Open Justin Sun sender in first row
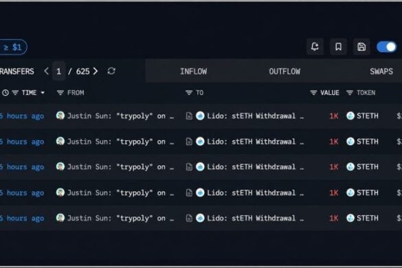 click(115, 116)
